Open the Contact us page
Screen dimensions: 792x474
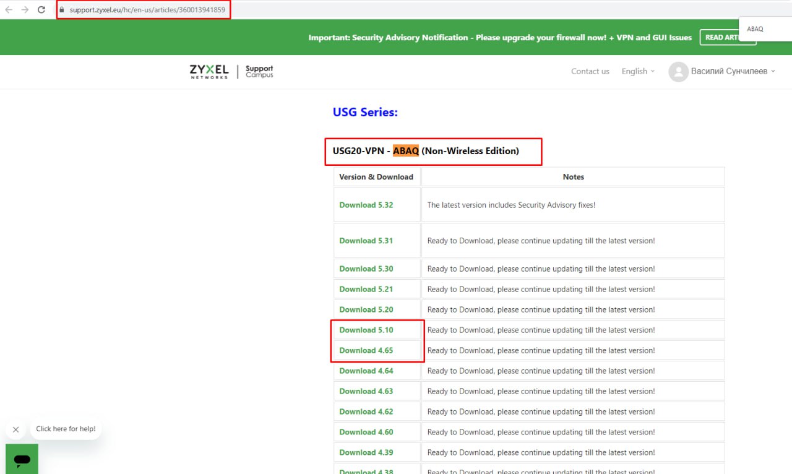pyautogui.click(x=590, y=72)
